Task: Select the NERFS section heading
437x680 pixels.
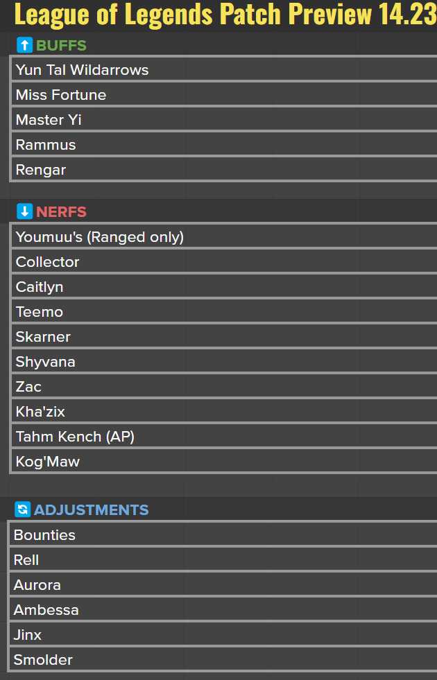Action: 61,212
